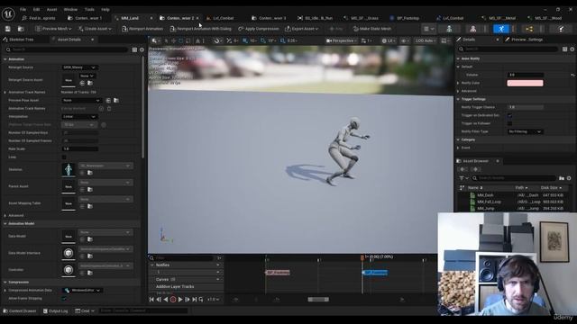Open the Skeletal Mesh editor mode icon
Viewport: 577px width, 324px height.
pyautogui.click(x=473, y=29)
